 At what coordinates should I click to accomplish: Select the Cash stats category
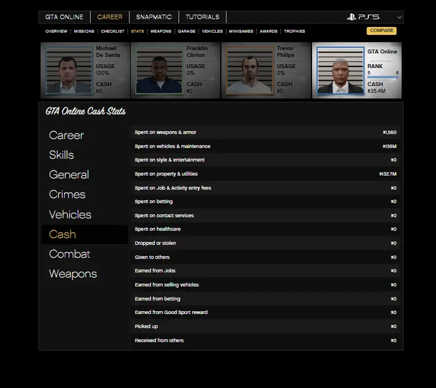84,234
